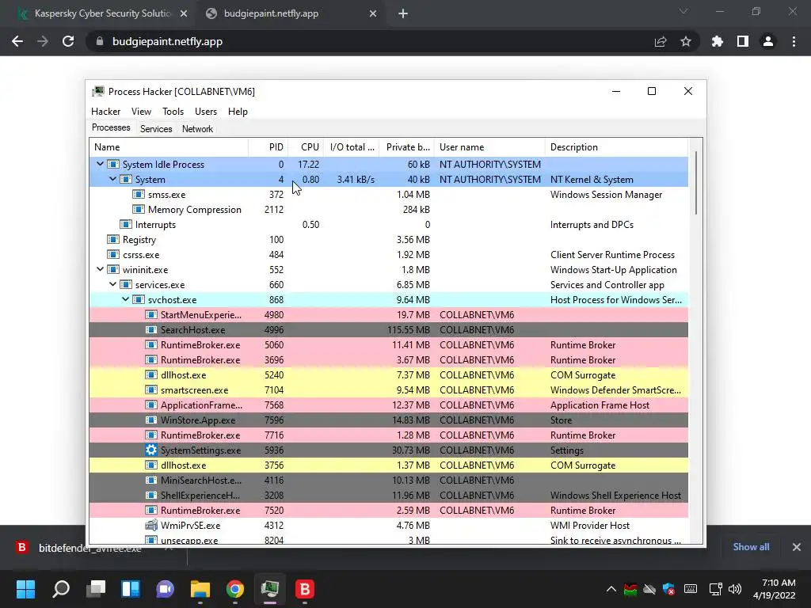Open the View menu
Viewport: 811px width, 608px height.
pyautogui.click(x=141, y=111)
